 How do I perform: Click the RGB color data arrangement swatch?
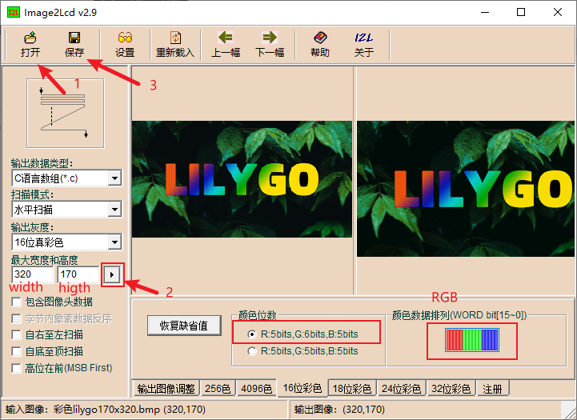pyautogui.click(x=472, y=342)
